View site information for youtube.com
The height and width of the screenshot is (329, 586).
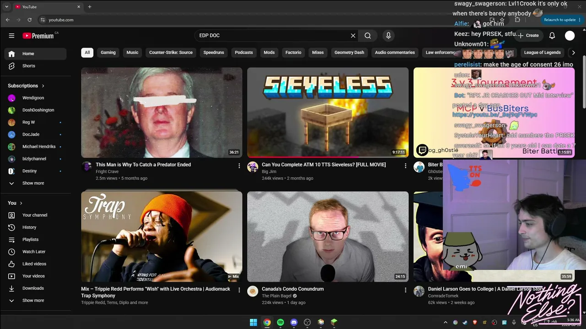[x=43, y=20]
